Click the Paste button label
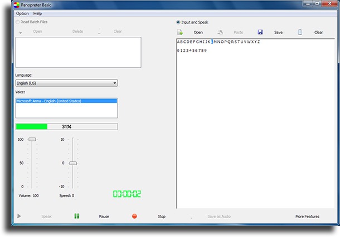 pos(239,32)
